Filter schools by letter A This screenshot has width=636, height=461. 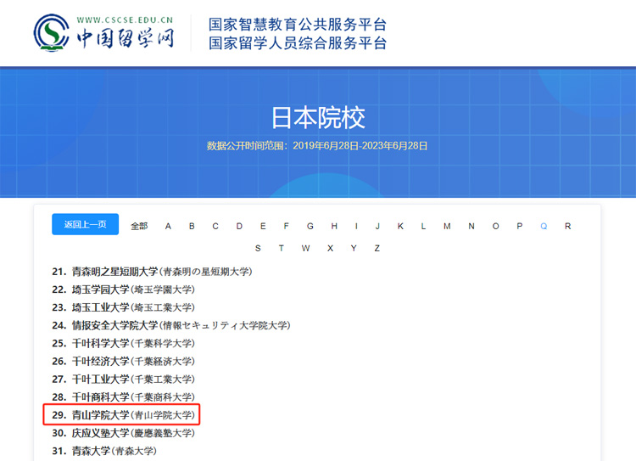(x=168, y=226)
